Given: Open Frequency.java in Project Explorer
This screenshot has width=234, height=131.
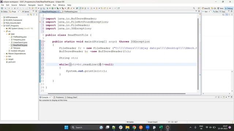Looking at the screenshot, I should coord(19,40).
